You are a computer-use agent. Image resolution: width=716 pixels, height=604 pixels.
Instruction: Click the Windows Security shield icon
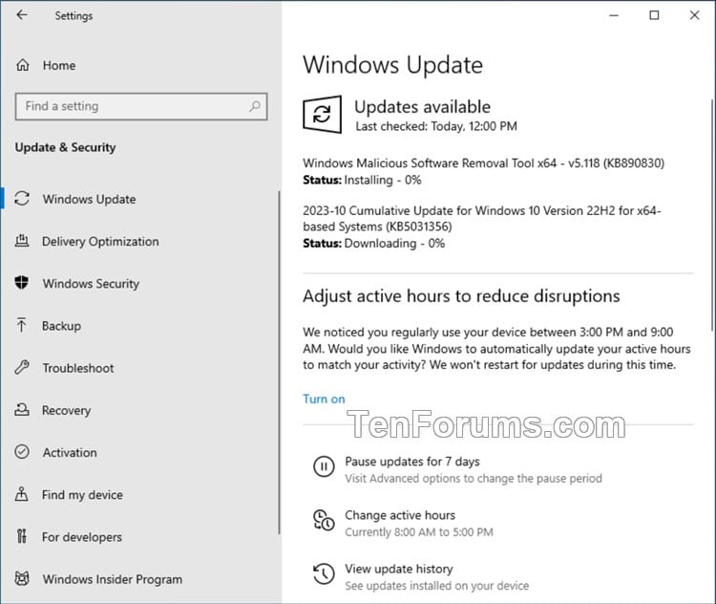tap(21, 283)
